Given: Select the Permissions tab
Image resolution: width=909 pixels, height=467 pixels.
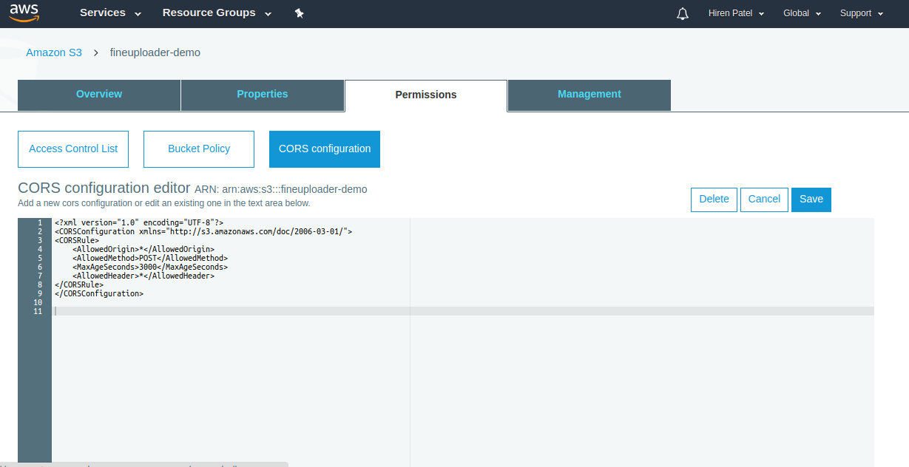Looking at the screenshot, I should click(425, 95).
